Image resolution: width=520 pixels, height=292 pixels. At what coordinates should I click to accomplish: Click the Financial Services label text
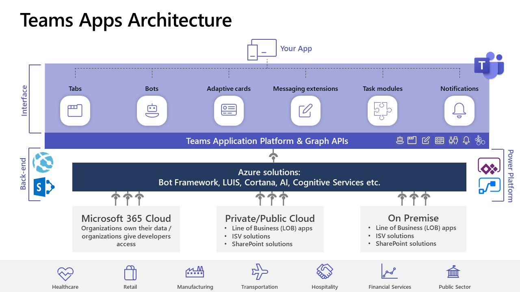click(x=390, y=287)
